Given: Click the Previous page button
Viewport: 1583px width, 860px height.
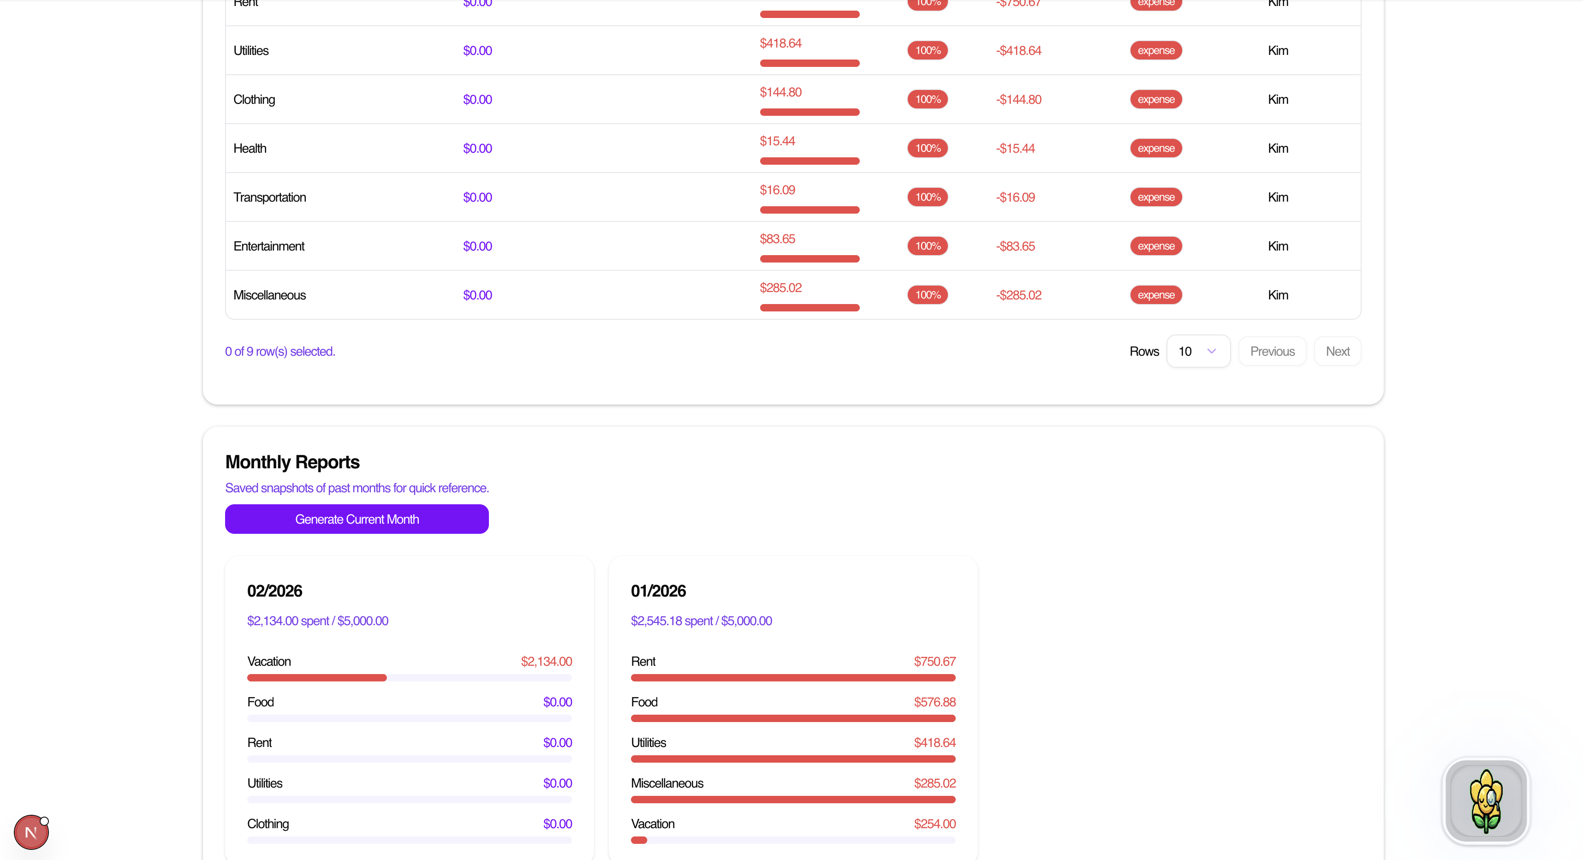Looking at the screenshot, I should (x=1272, y=351).
